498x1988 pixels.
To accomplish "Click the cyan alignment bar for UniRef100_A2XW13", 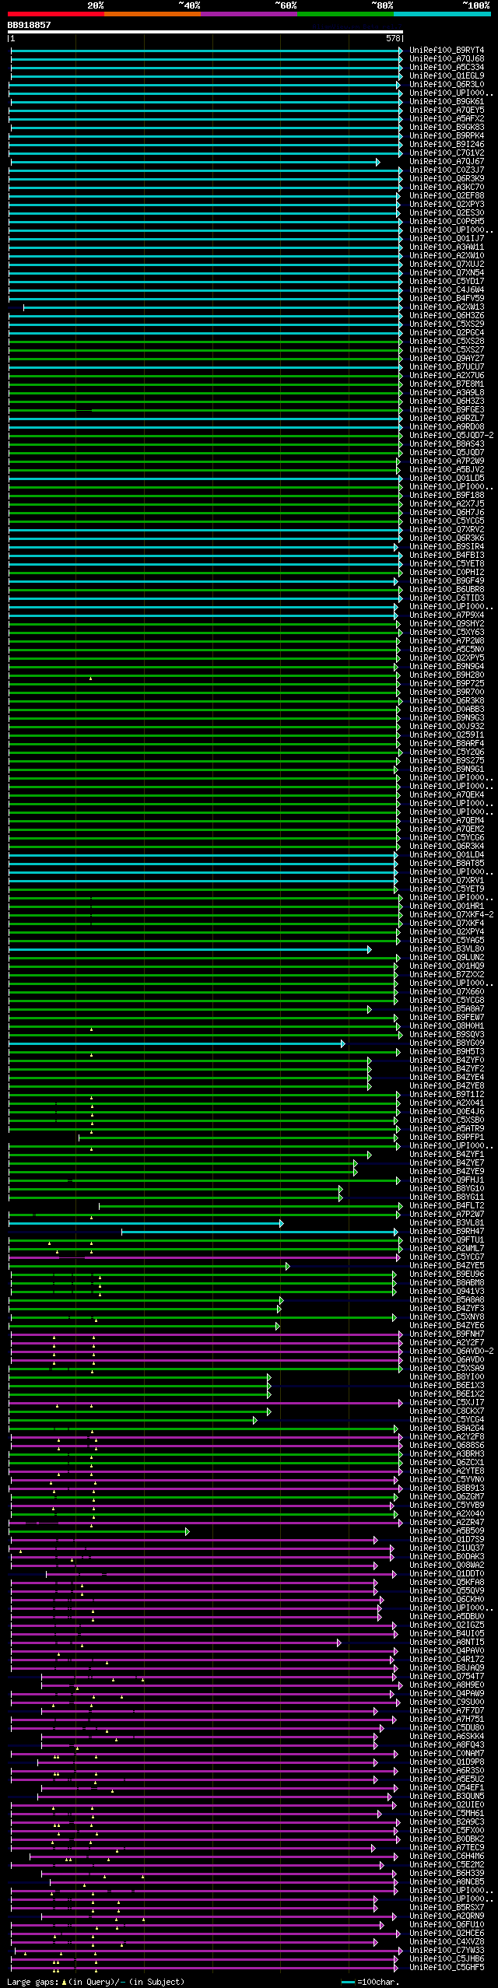I will click(x=212, y=307).
